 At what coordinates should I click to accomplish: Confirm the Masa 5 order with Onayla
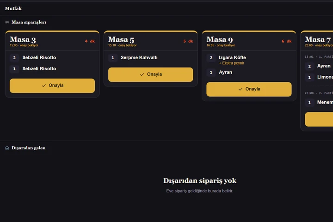pyautogui.click(x=151, y=74)
